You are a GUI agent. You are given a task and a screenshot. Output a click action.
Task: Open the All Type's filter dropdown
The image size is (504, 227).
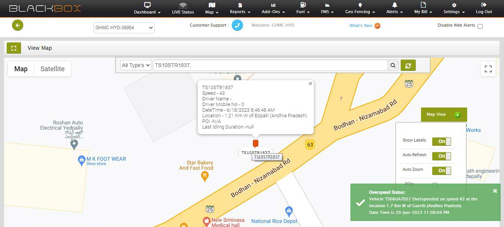(x=136, y=65)
